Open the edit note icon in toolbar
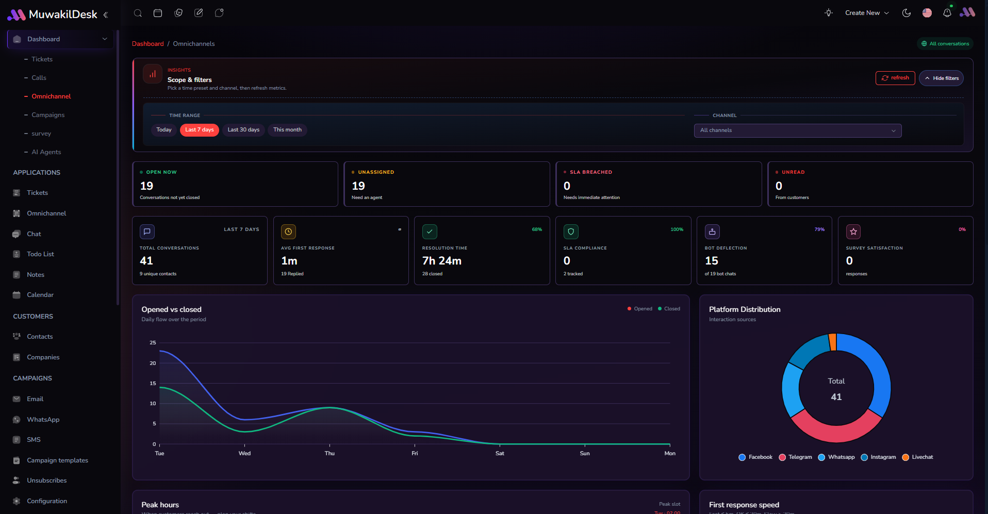This screenshot has width=988, height=514. pyautogui.click(x=199, y=13)
